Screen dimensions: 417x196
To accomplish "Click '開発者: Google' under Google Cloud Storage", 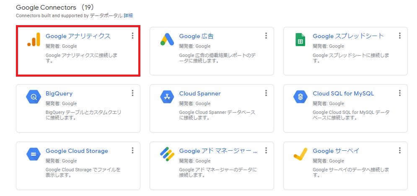I will tap(61, 161).
